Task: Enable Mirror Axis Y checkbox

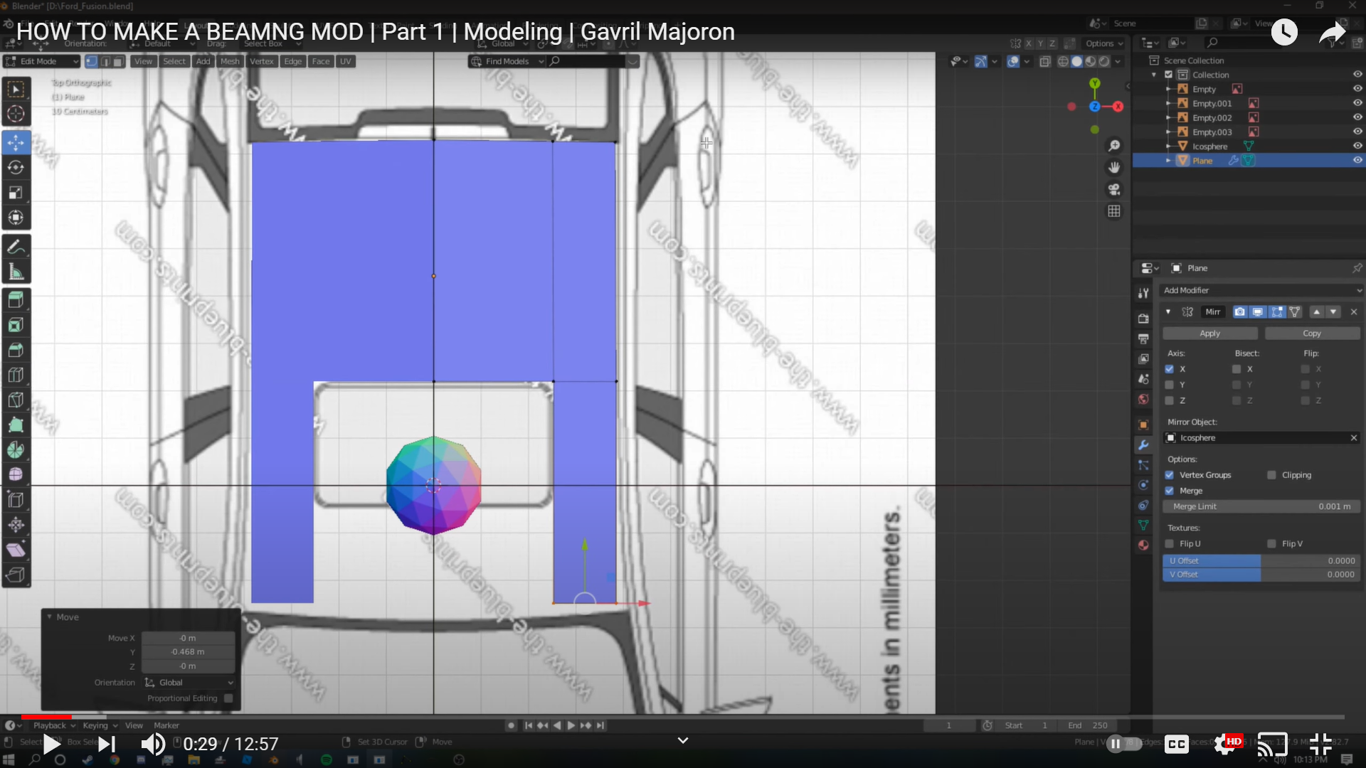Action: tap(1169, 385)
